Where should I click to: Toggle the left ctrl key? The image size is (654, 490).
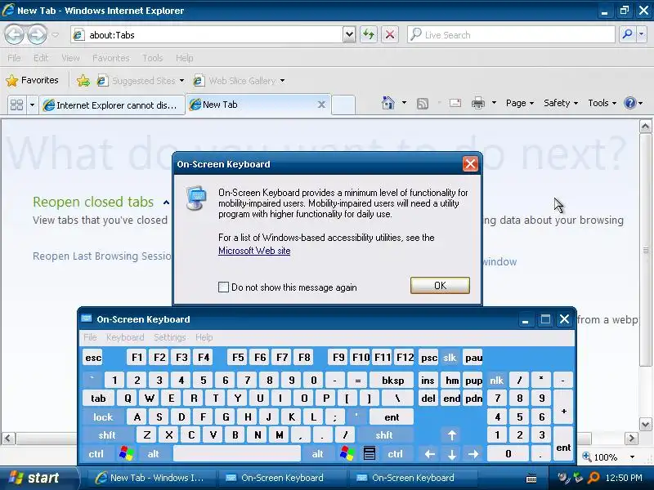coord(96,453)
